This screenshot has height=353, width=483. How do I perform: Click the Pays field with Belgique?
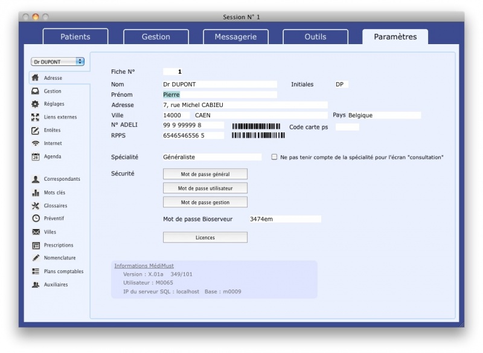point(384,115)
